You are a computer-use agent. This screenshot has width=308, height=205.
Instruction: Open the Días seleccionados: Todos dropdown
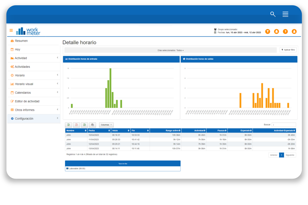coord(170,50)
